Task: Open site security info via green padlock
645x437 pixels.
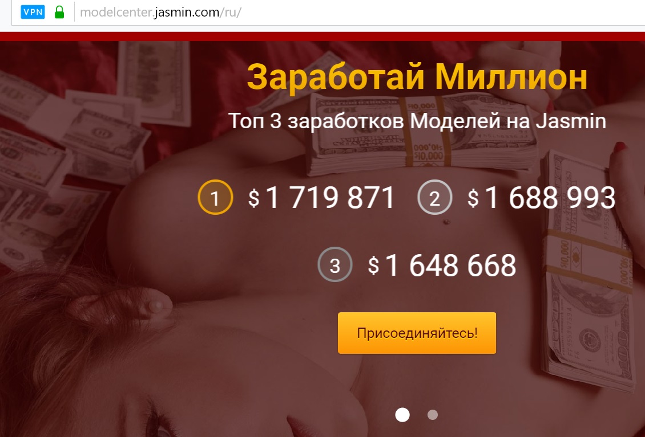Action: click(59, 13)
